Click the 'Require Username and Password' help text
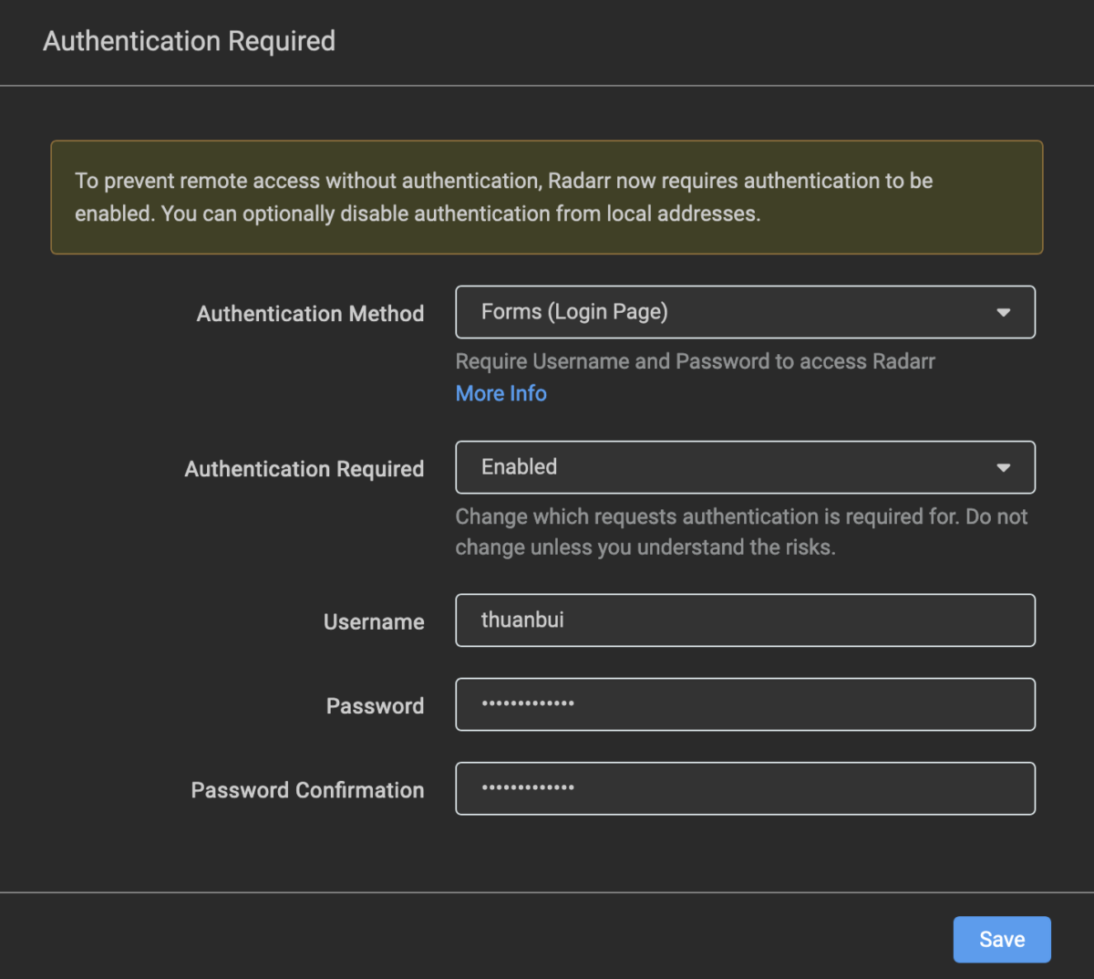 [695, 361]
